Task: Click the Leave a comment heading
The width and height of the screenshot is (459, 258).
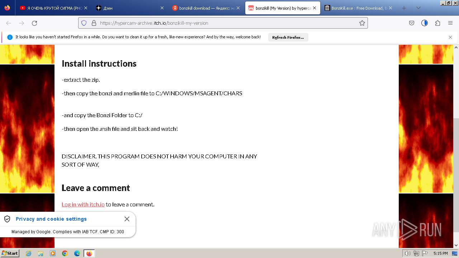Action: (x=96, y=188)
